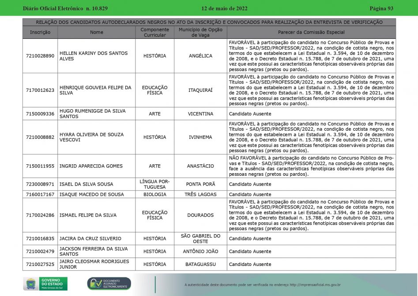Click the Página 93 page number
This screenshot has width=418, height=296.
point(381,8)
